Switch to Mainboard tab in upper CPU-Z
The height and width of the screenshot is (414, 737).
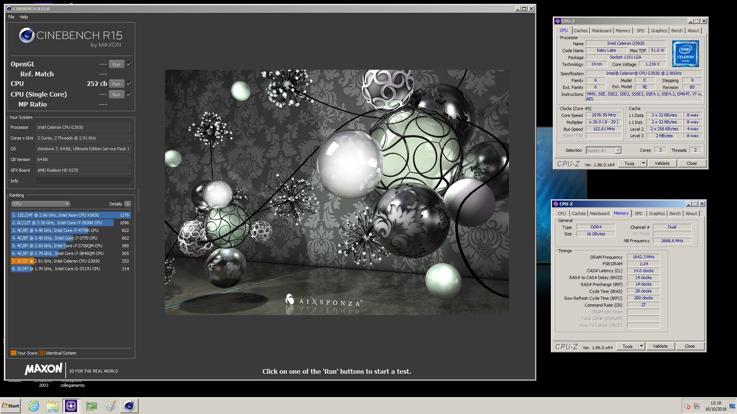coord(601,31)
